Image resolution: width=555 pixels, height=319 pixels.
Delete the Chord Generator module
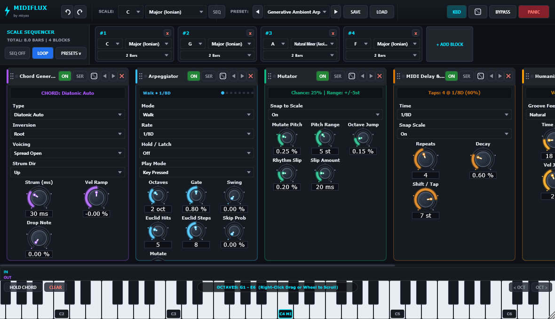click(122, 76)
